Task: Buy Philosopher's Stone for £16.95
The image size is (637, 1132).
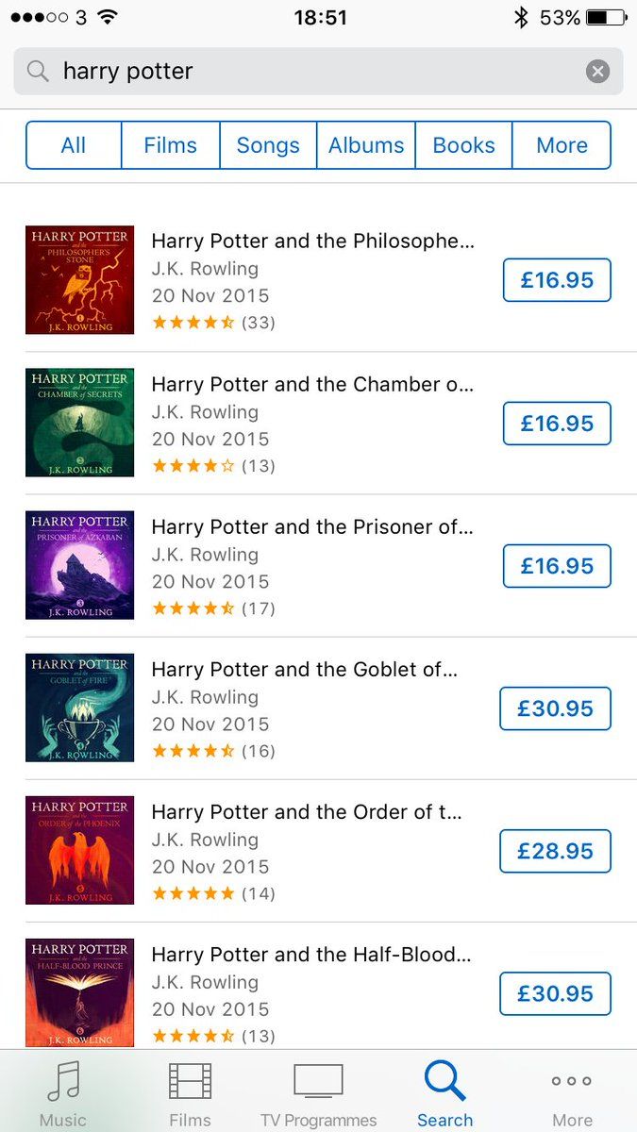Action: click(x=557, y=280)
